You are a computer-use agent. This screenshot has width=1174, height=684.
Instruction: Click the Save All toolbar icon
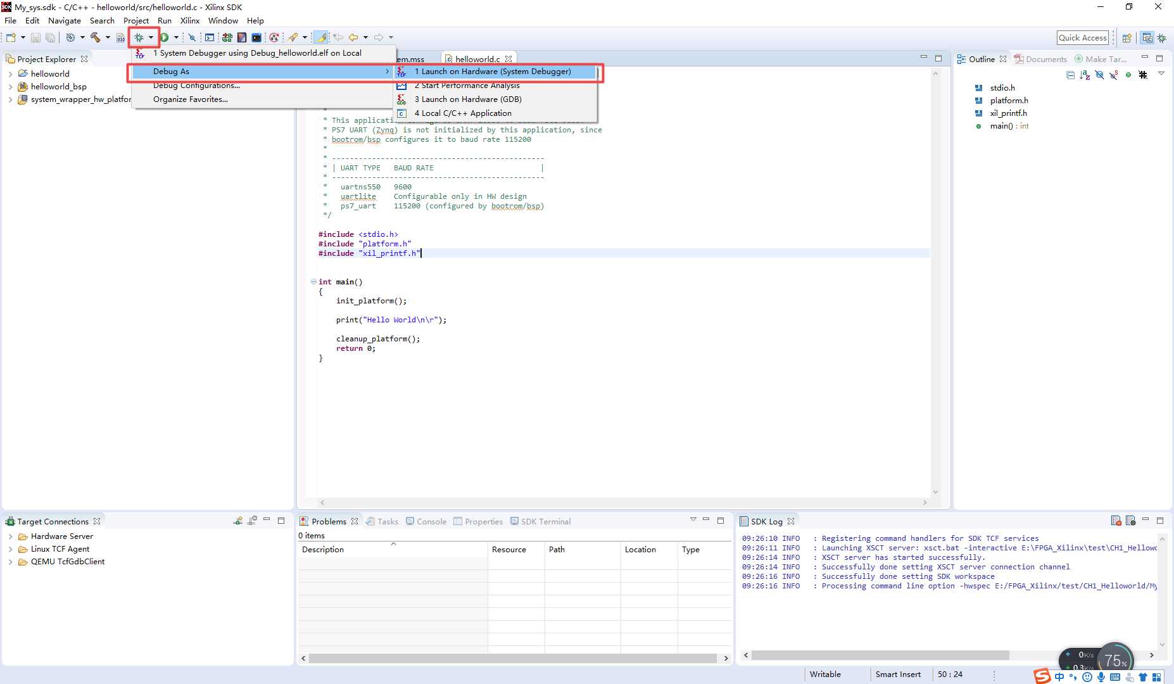(50, 37)
